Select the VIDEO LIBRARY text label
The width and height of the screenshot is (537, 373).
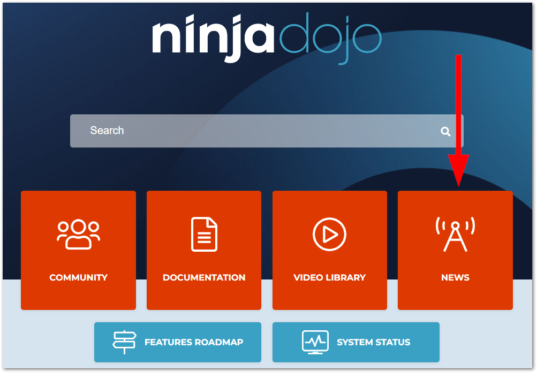click(329, 277)
